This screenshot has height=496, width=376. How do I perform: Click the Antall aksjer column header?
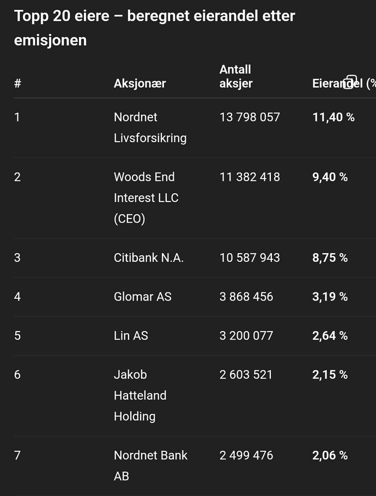235,77
